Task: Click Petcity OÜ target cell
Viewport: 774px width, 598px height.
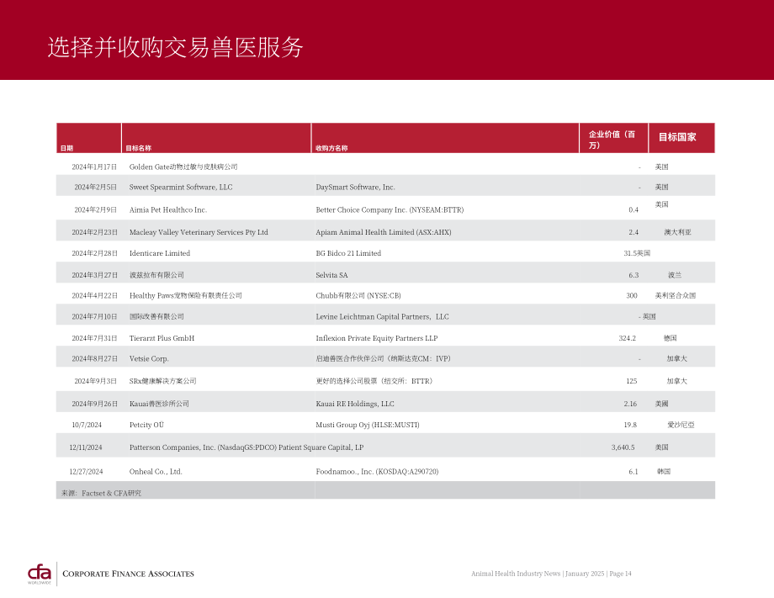Action: pyautogui.click(x=146, y=425)
